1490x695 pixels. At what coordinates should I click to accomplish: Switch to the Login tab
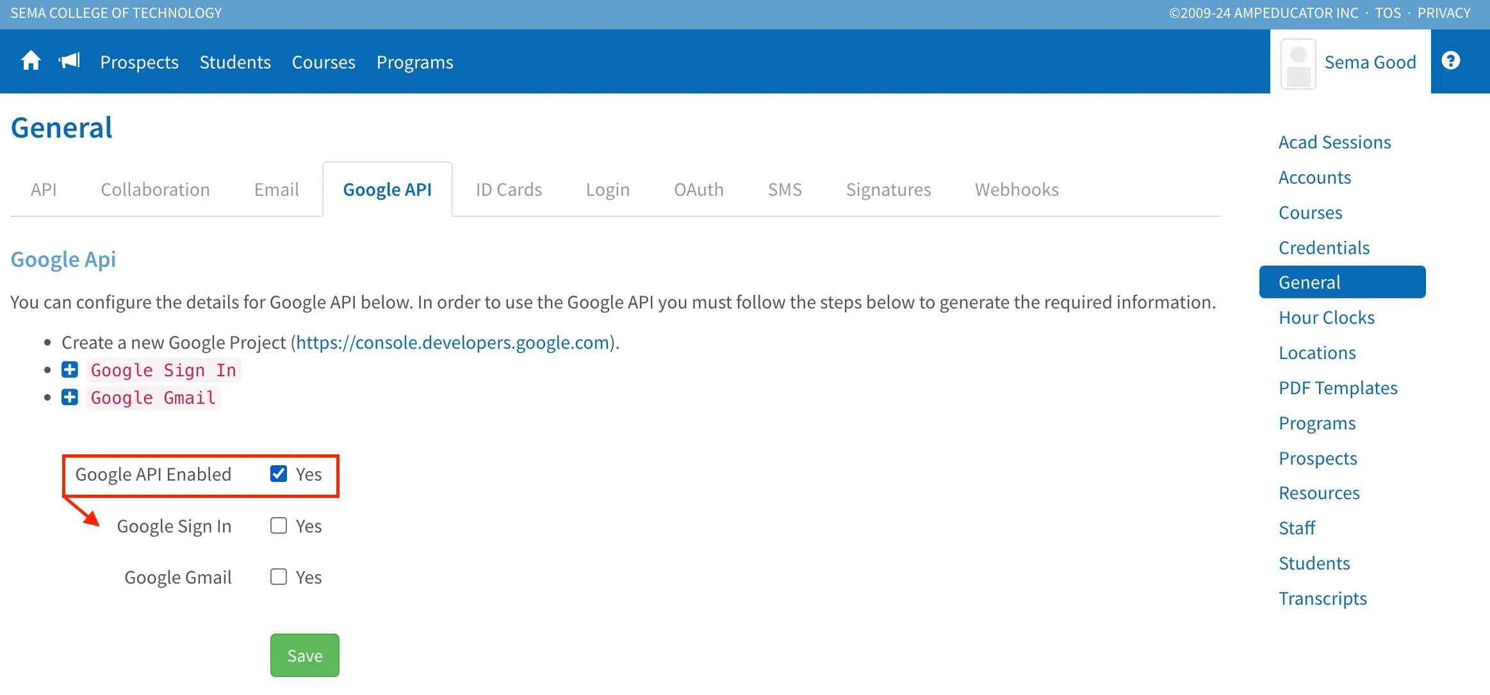tap(608, 189)
